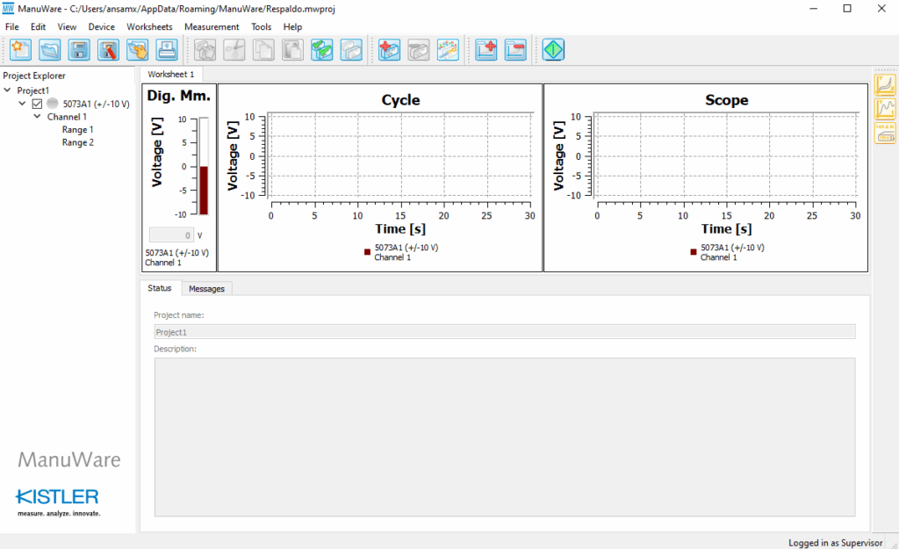Image resolution: width=899 pixels, height=549 pixels.
Task: Click the printer icon in the toolbar
Action: (x=167, y=50)
